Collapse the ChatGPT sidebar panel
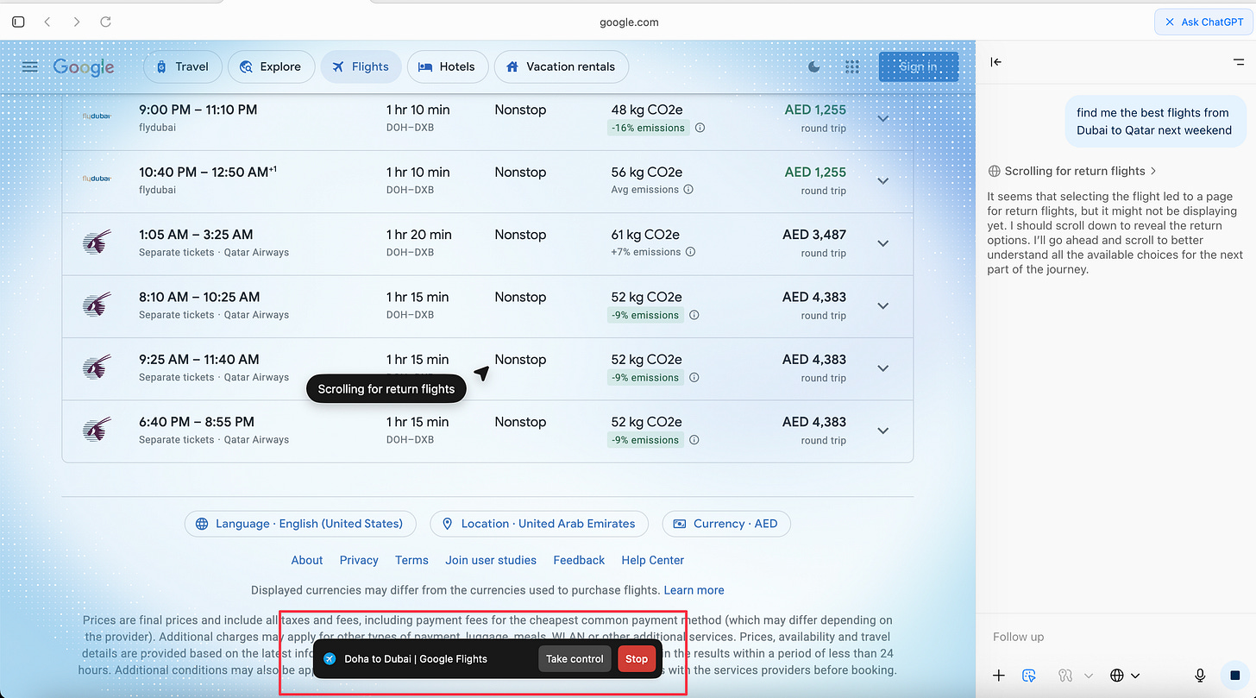 click(x=996, y=62)
